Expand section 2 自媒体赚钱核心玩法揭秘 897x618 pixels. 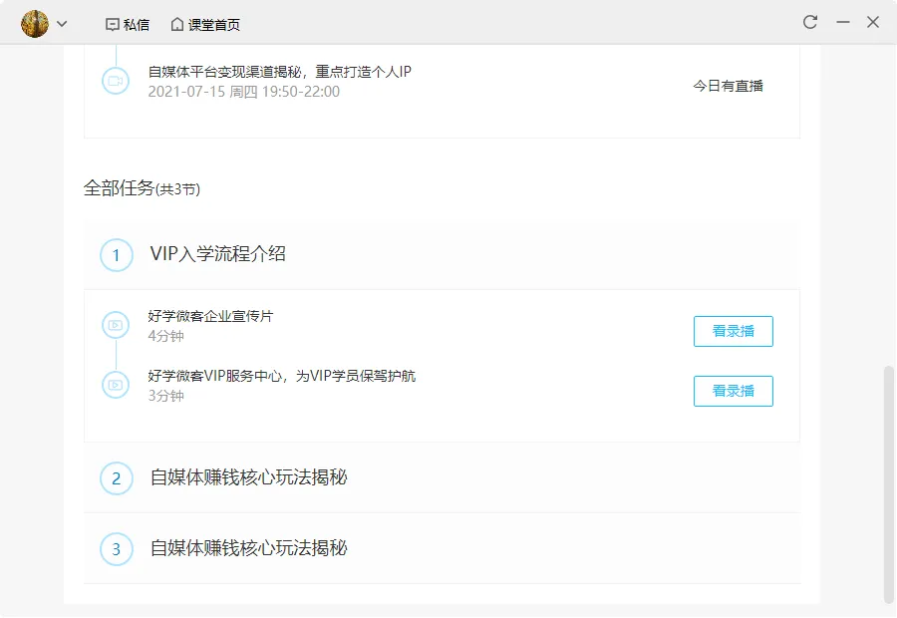click(442, 477)
